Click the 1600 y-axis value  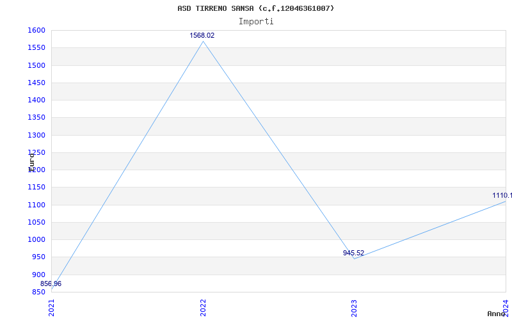coord(36,30)
